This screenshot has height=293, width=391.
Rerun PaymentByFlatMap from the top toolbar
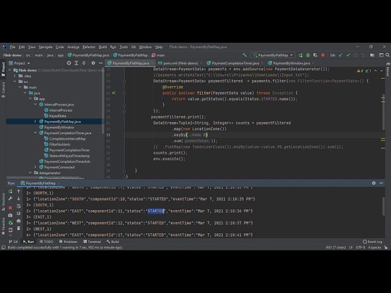[x=301, y=55]
